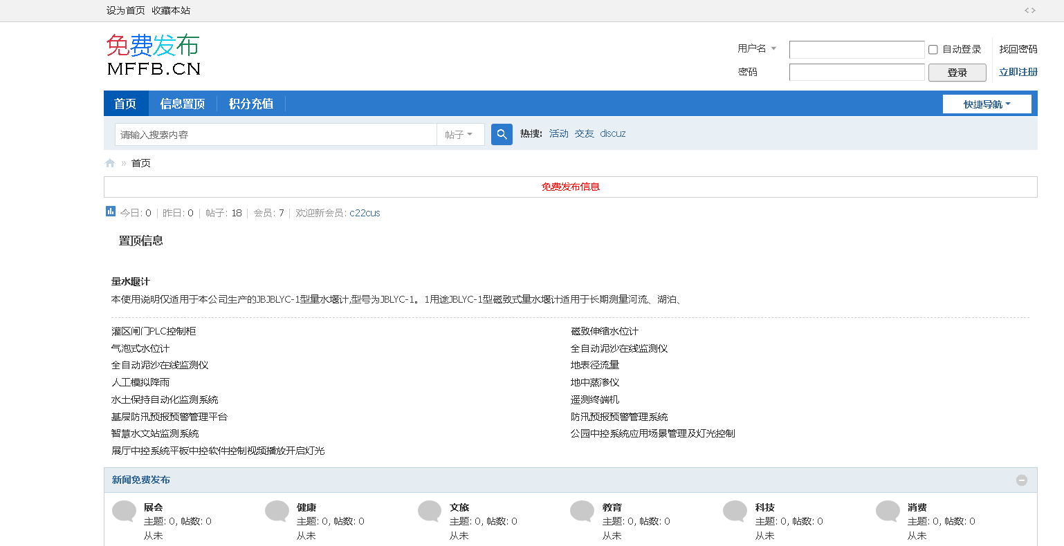Expand the 快捷导航 menu
The height and width of the screenshot is (546, 1064).
(x=987, y=104)
